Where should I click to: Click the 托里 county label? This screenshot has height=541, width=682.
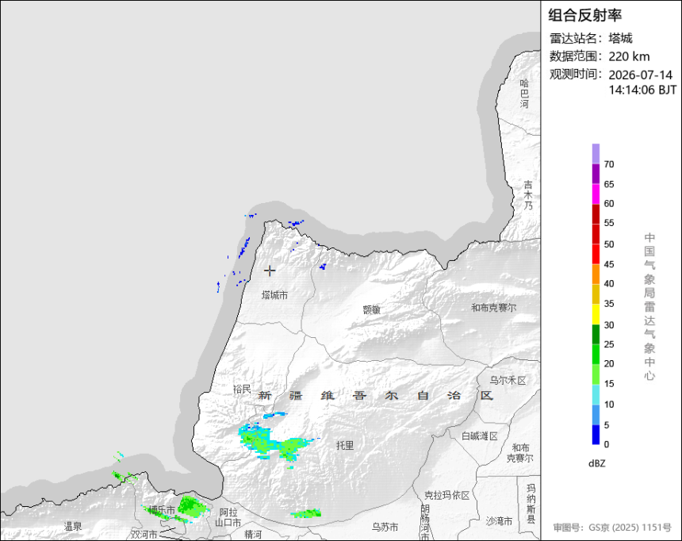point(345,445)
